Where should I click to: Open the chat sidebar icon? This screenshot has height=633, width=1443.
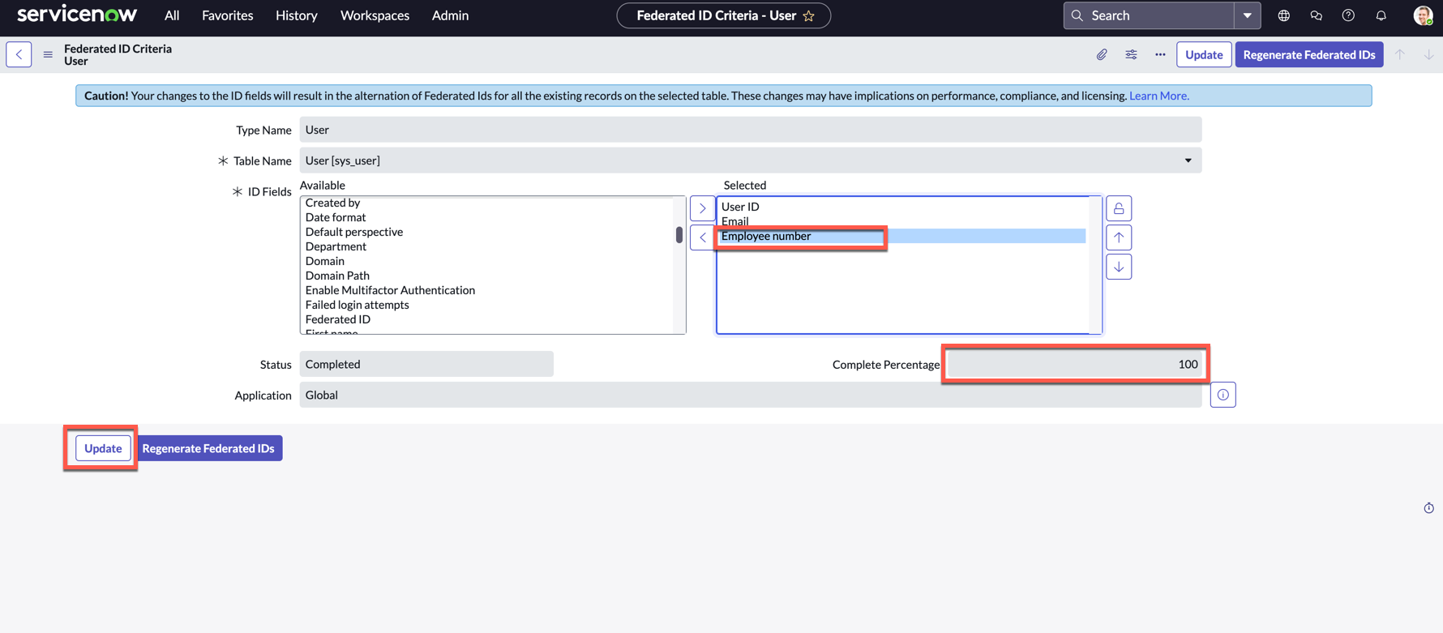point(1317,15)
